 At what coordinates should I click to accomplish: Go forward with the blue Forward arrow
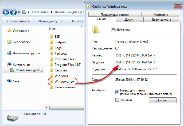13,12
